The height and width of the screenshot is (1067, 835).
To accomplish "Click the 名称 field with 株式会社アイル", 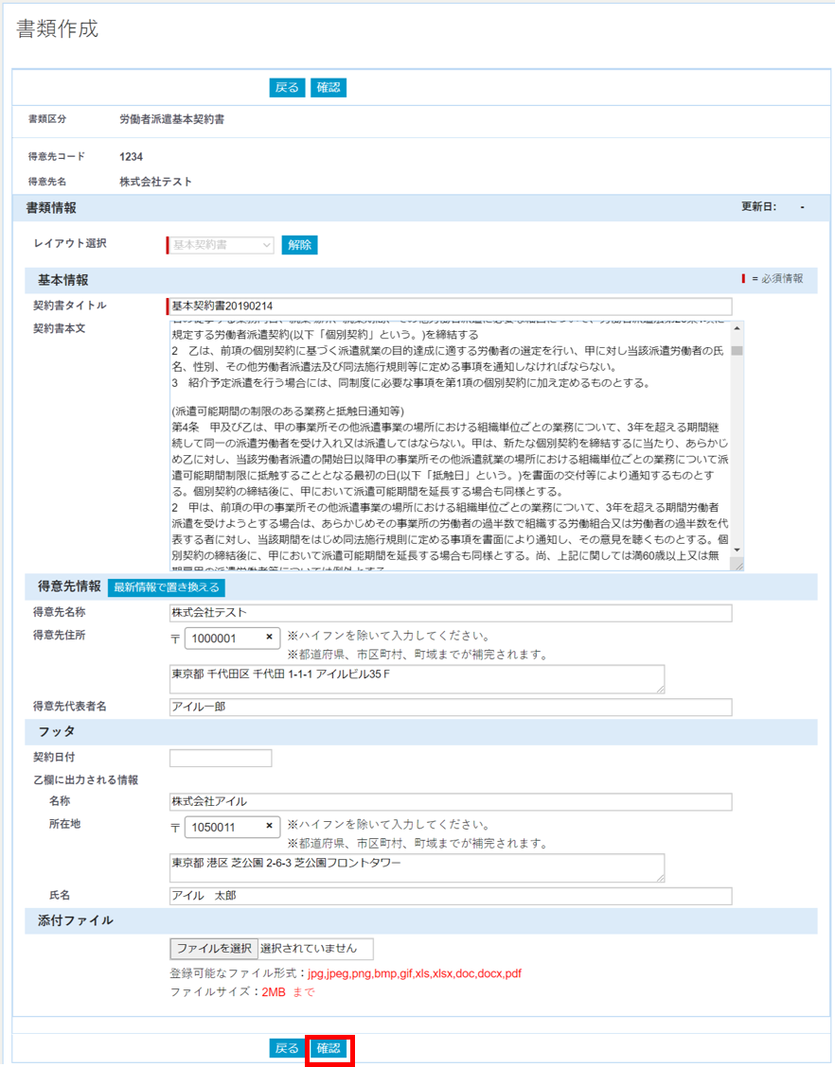I will click(x=451, y=801).
